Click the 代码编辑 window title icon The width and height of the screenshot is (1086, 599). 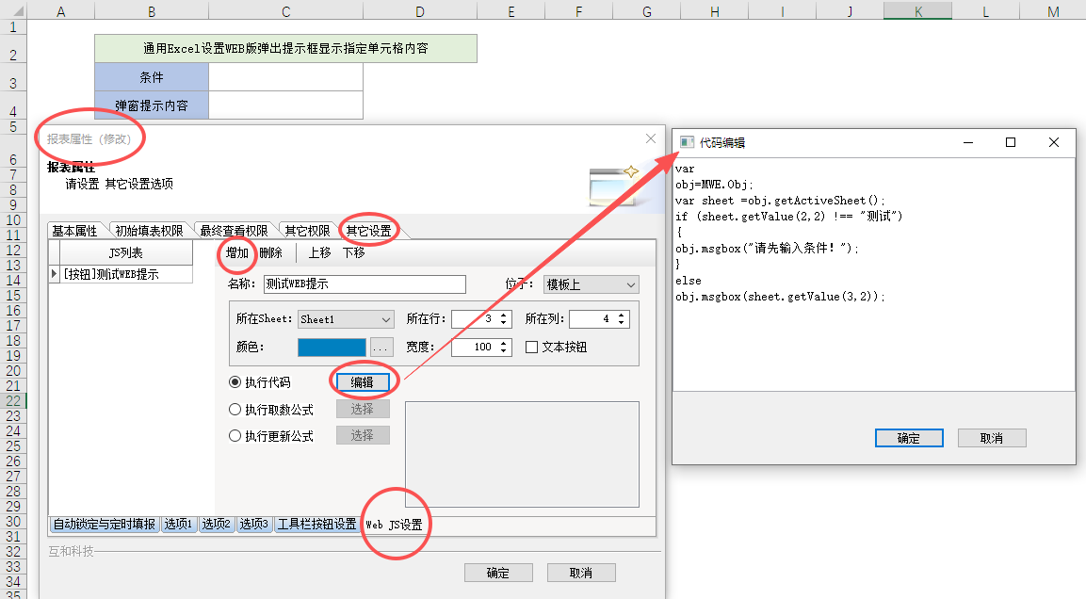coord(687,142)
